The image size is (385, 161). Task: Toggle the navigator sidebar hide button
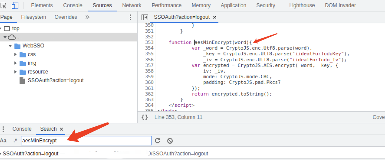[x=145, y=17]
